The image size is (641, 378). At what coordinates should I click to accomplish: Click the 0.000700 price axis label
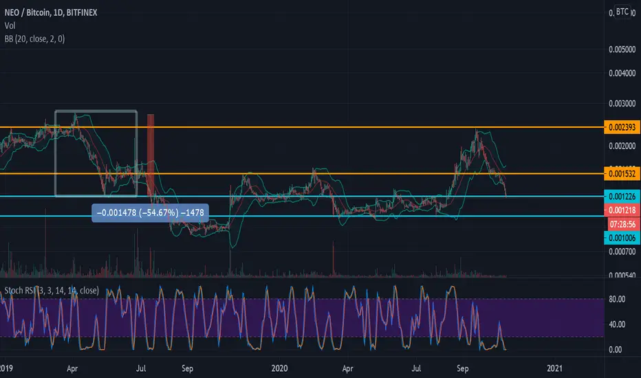tap(622, 252)
